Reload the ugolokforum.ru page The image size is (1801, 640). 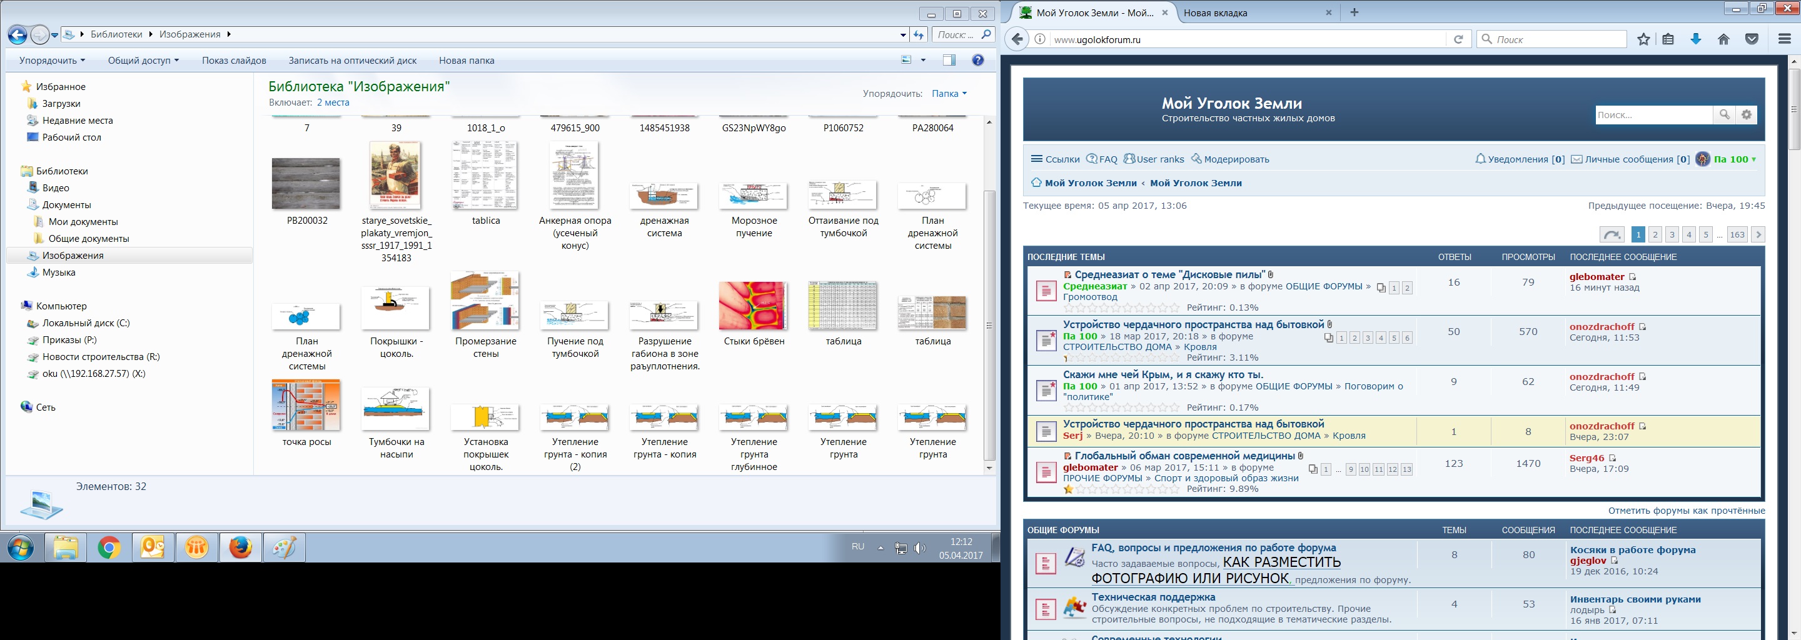[1458, 40]
